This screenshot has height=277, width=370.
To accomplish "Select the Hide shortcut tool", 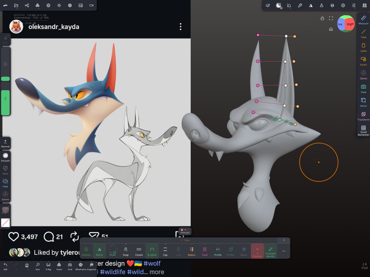I will 5,183.
